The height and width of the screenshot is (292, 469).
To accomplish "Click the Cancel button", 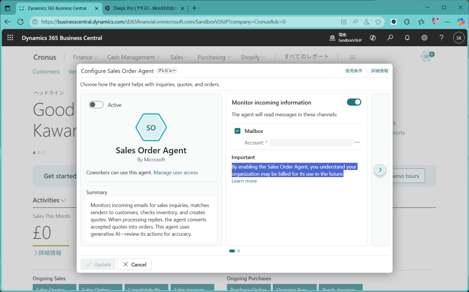I will pos(134,264).
